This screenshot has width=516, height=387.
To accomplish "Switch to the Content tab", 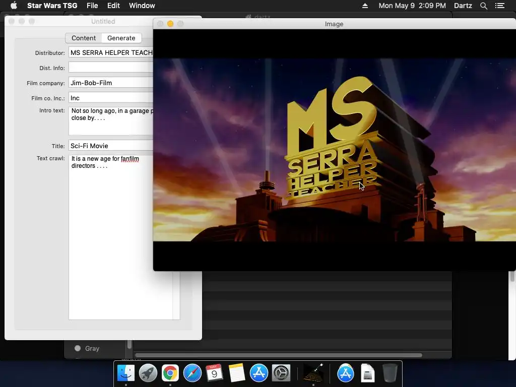I will 84,38.
